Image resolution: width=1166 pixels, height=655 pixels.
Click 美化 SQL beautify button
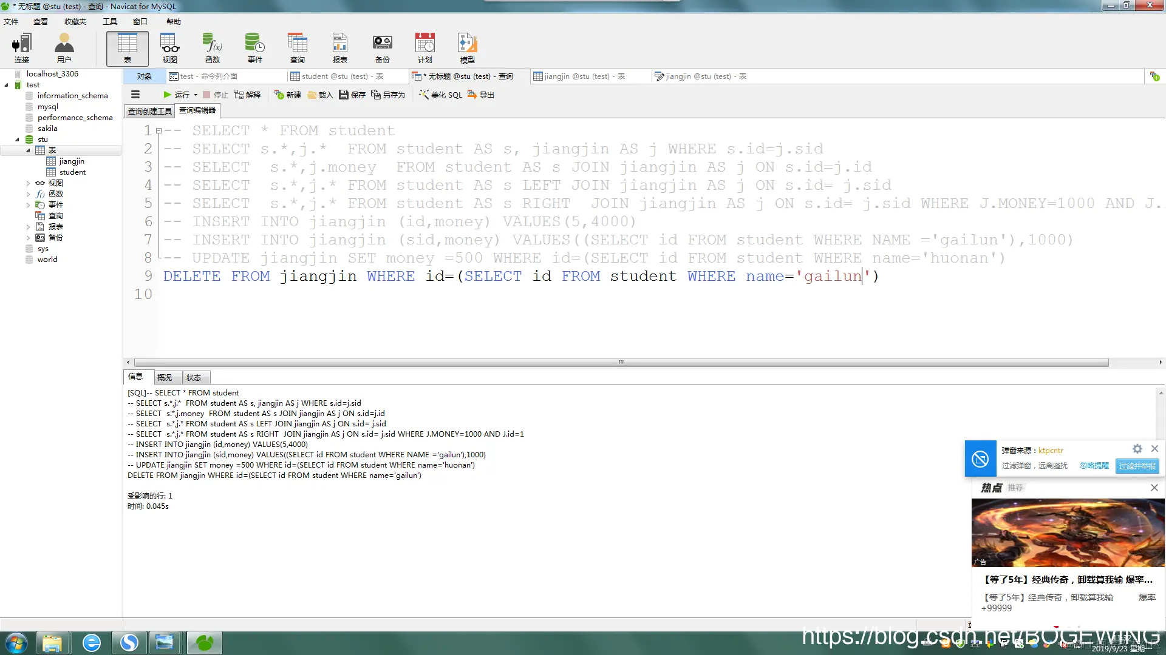(441, 95)
